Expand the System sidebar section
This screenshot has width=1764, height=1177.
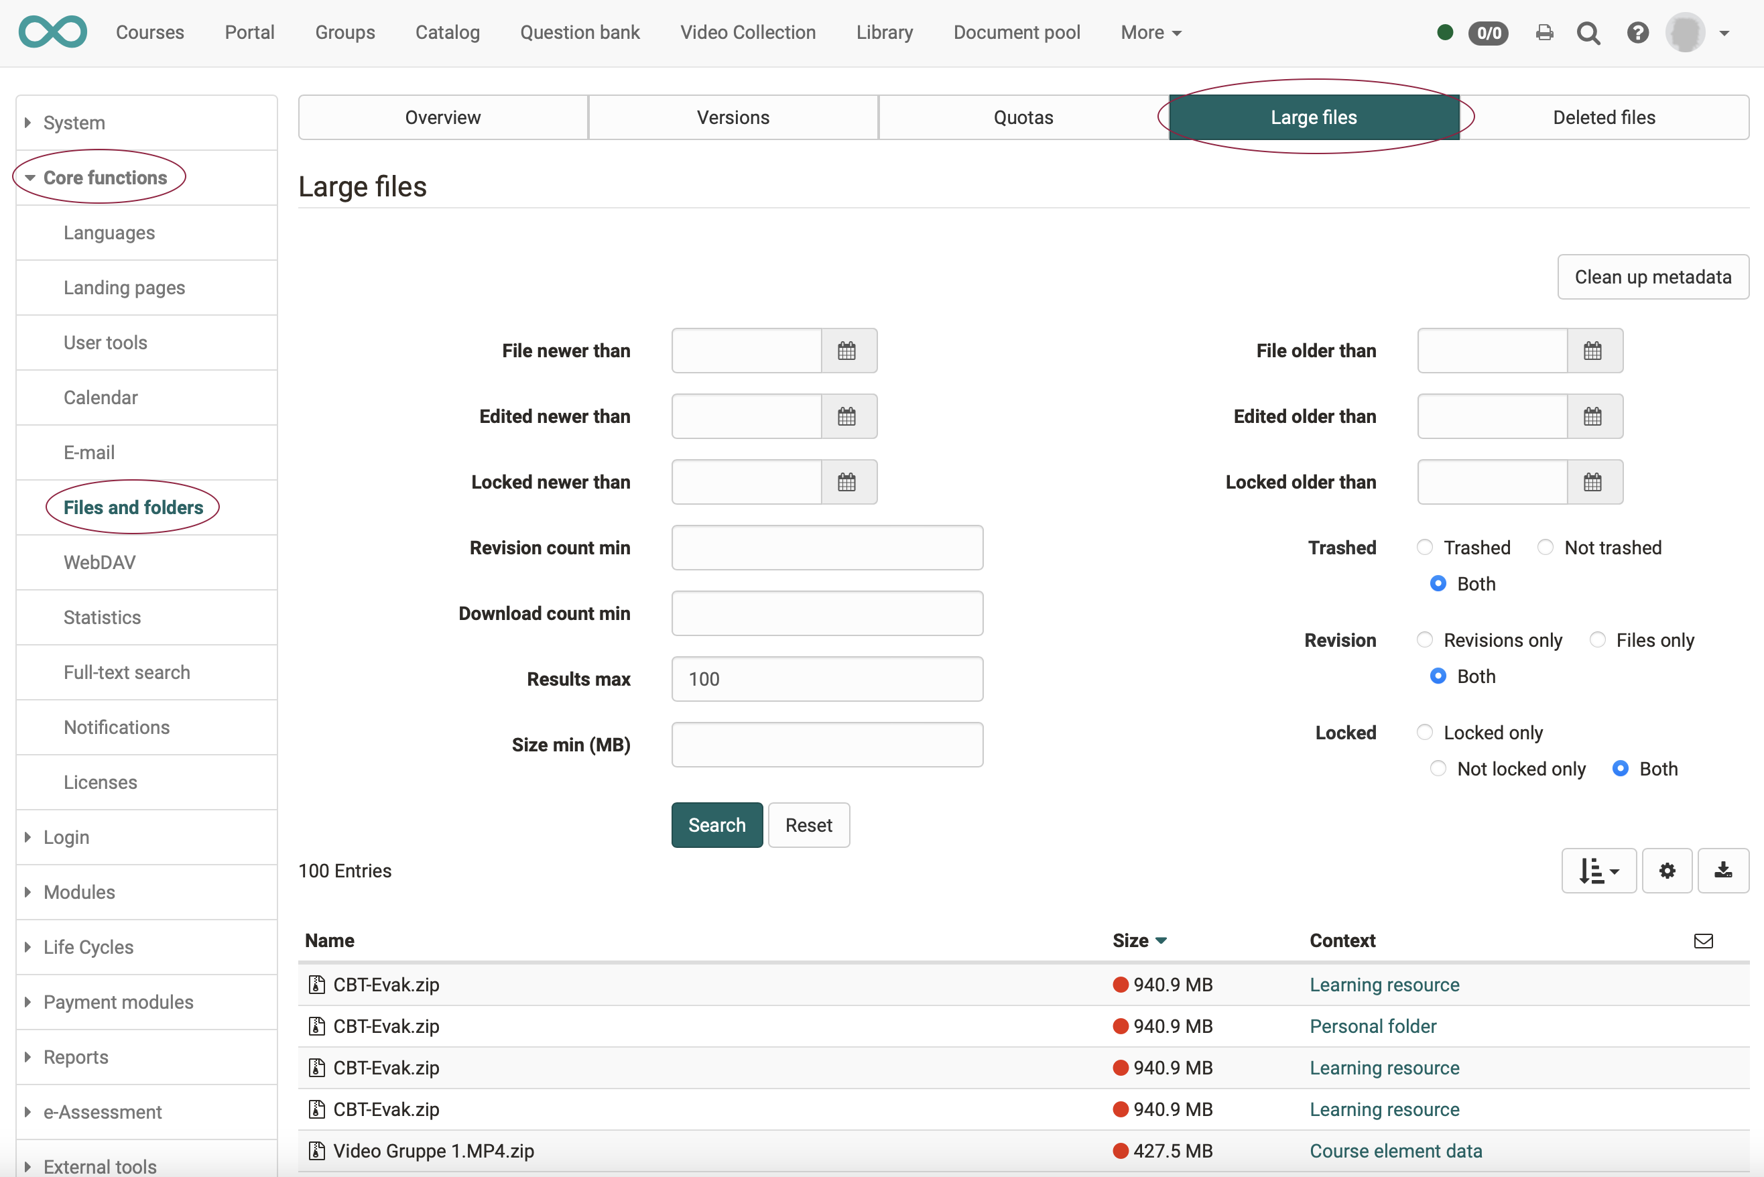[74, 123]
